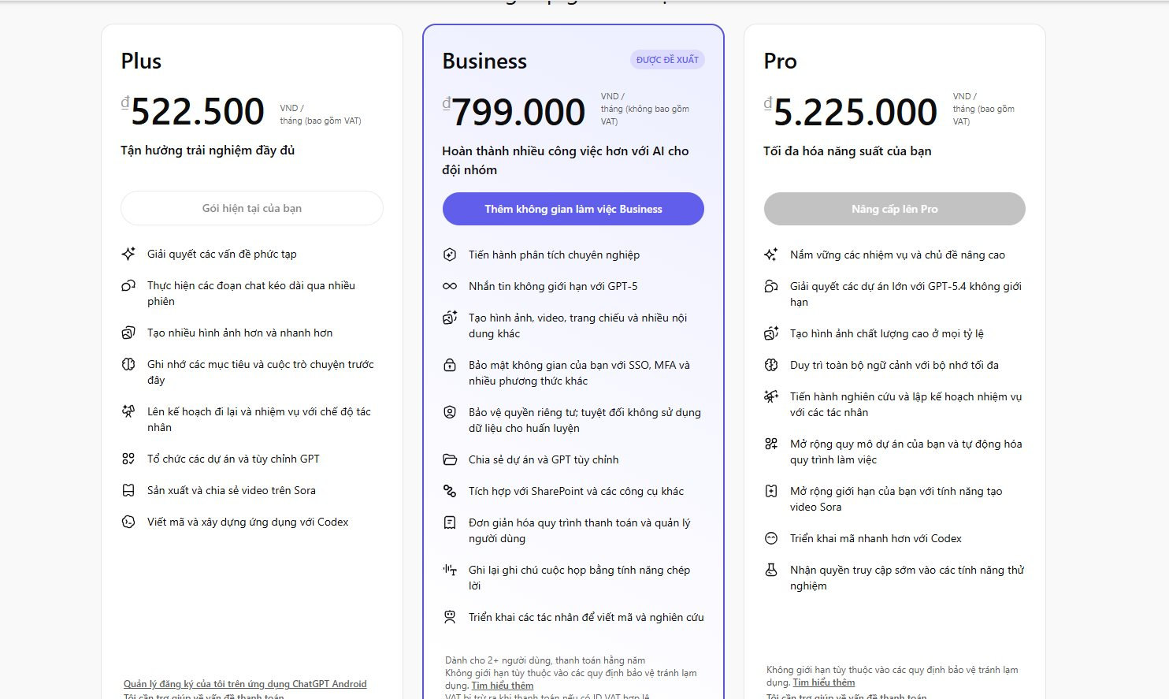Screen dimensions: 1169x699
Task: Click the infinity icon for unlimited GPT-5 messaging
Action: pyautogui.click(x=450, y=286)
